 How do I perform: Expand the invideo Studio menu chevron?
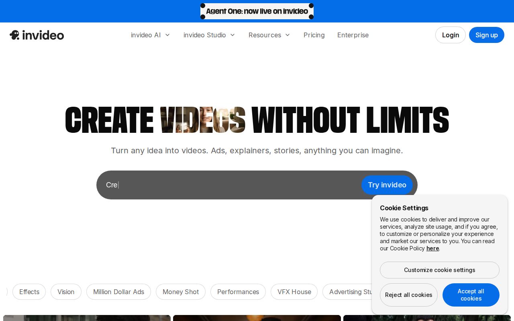[x=233, y=35]
